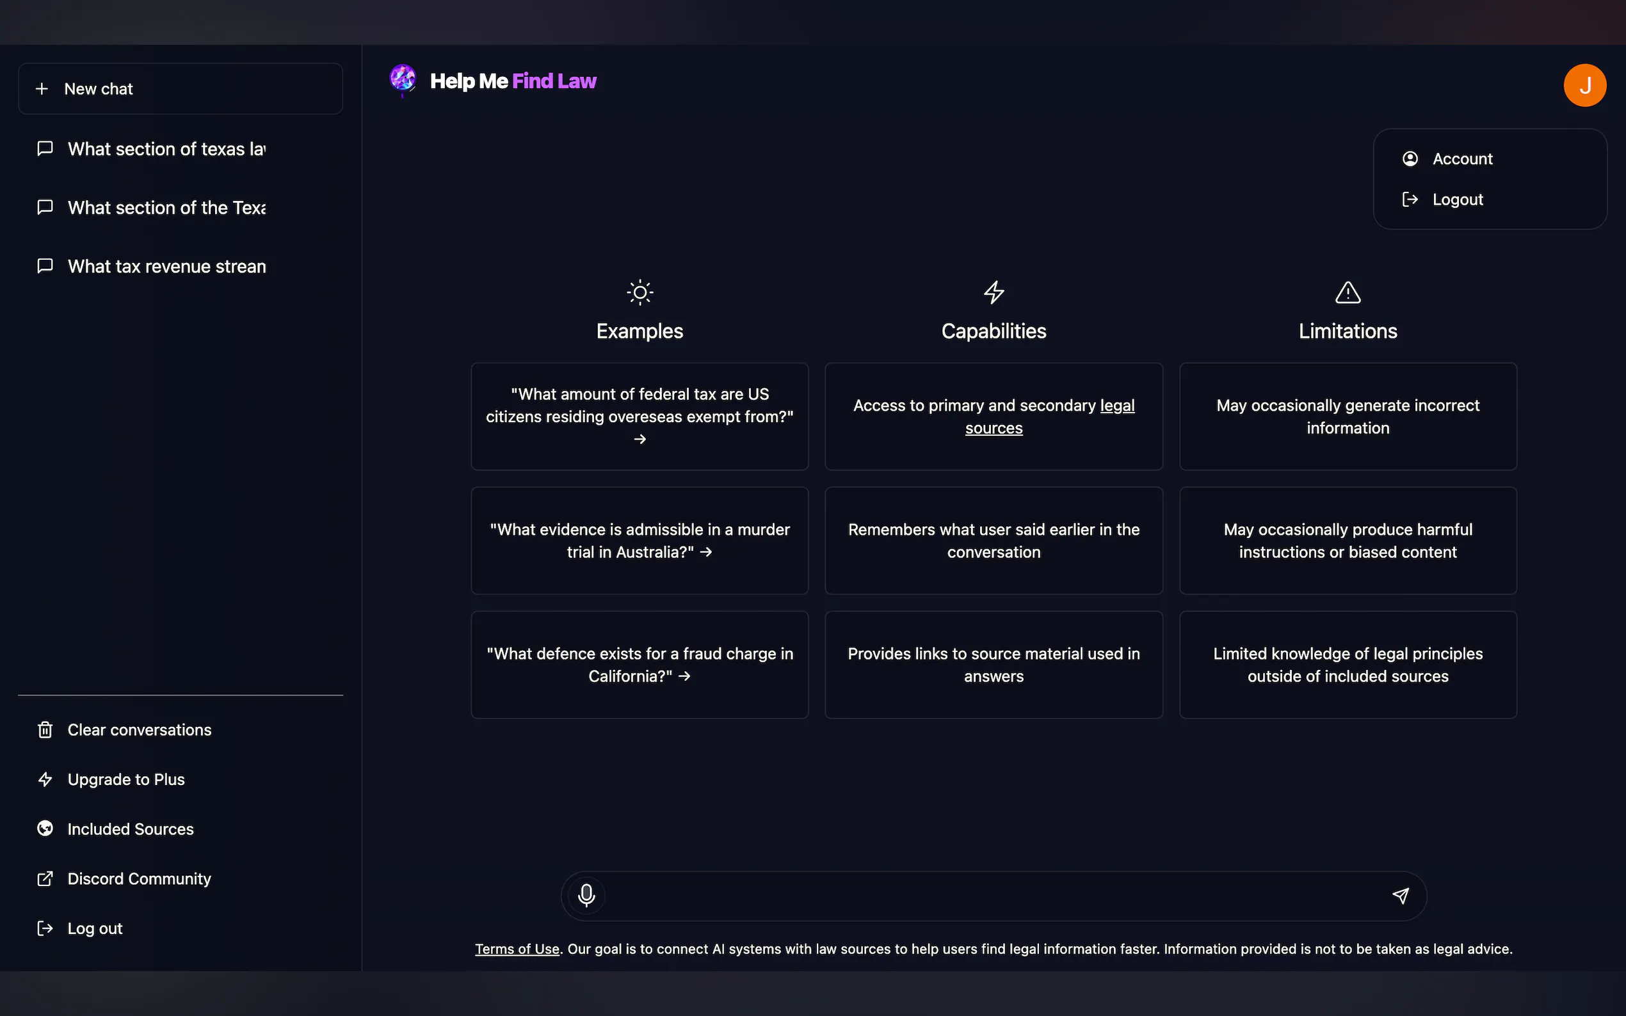Click the globe Included Sources item

coord(131,829)
